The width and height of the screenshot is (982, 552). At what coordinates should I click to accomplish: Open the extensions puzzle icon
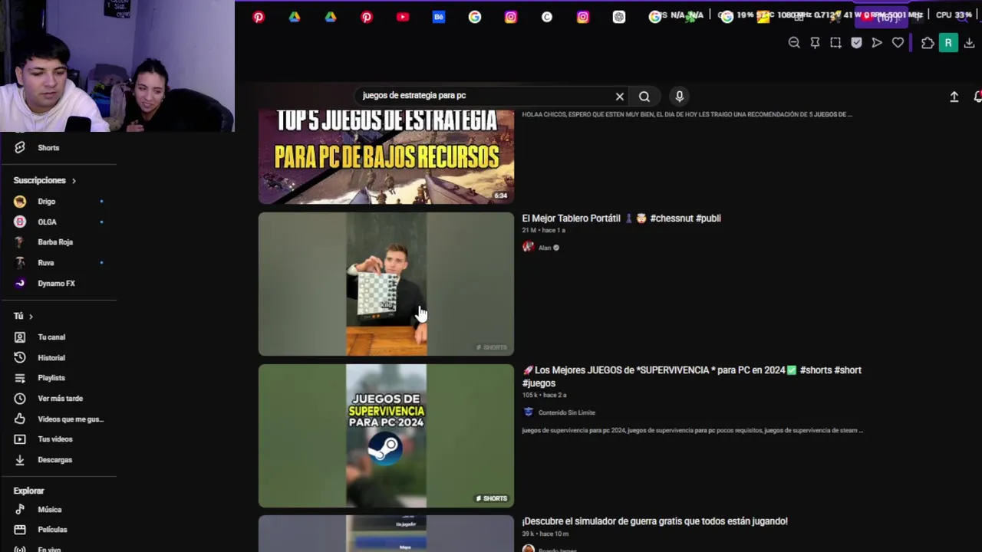pos(928,43)
